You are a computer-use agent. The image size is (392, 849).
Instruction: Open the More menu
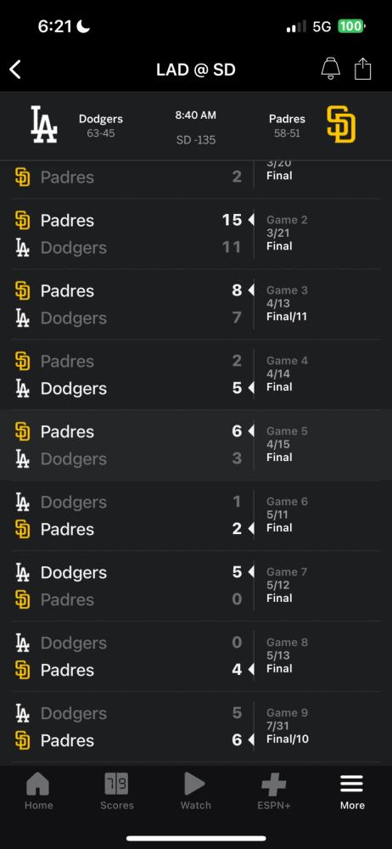352,791
